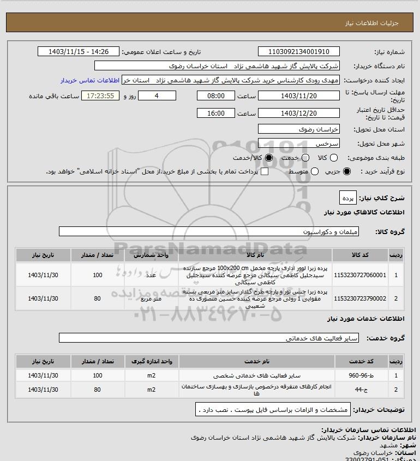
Task: Select the کالا radio button
Action: point(334,158)
